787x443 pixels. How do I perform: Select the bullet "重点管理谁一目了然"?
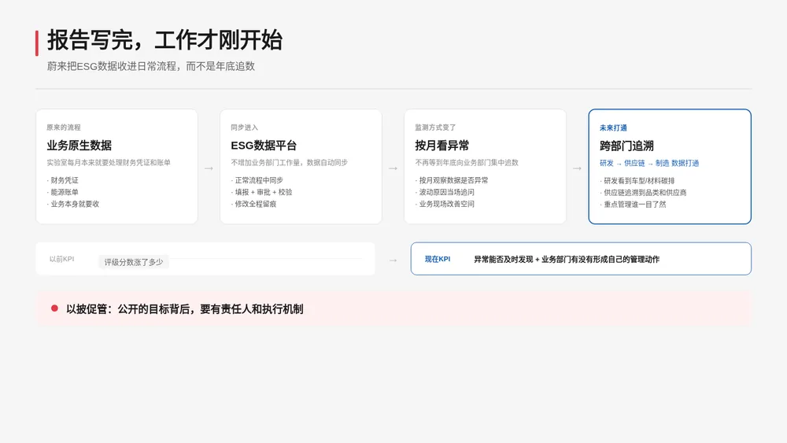635,205
